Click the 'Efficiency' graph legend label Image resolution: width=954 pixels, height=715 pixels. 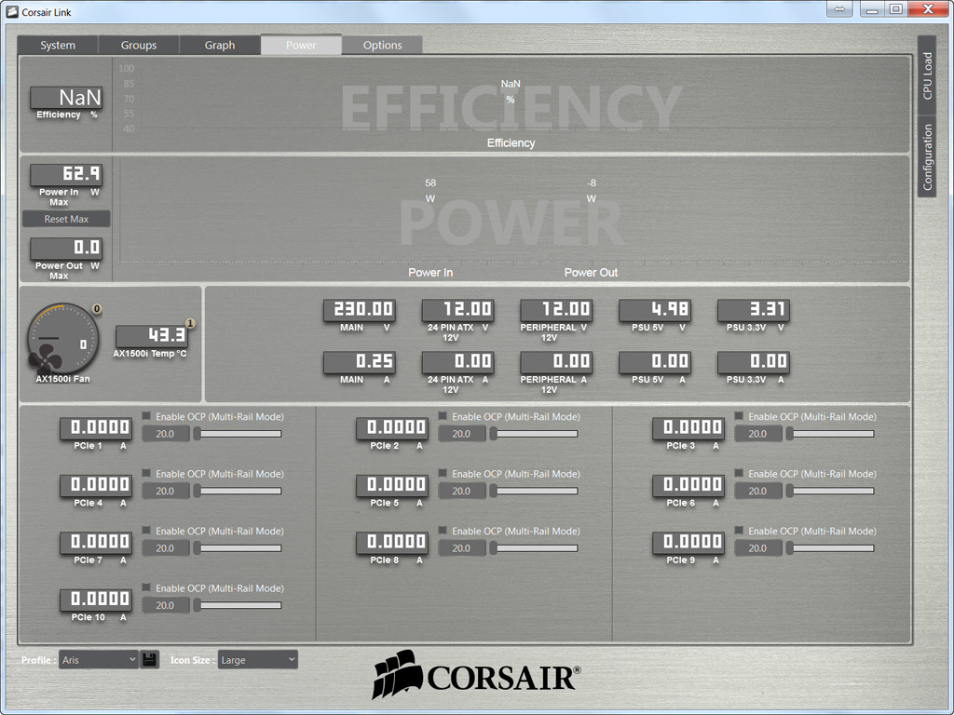[511, 142]
